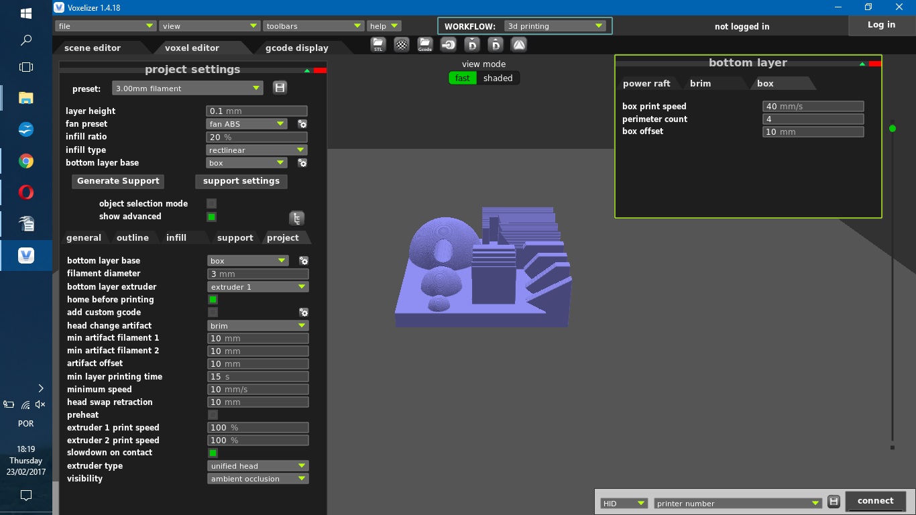The width and height of the screenshot is (916, 515).
Task: Open Windows search from taskbar
Action: coord(26,40)
